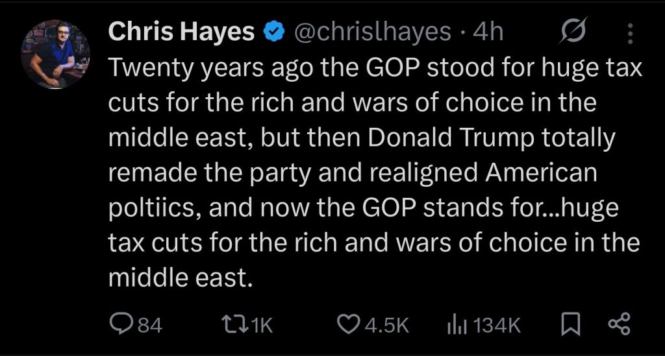Open the 134K views count
Viewport: 665px width, 356px height.
[497, 326]
